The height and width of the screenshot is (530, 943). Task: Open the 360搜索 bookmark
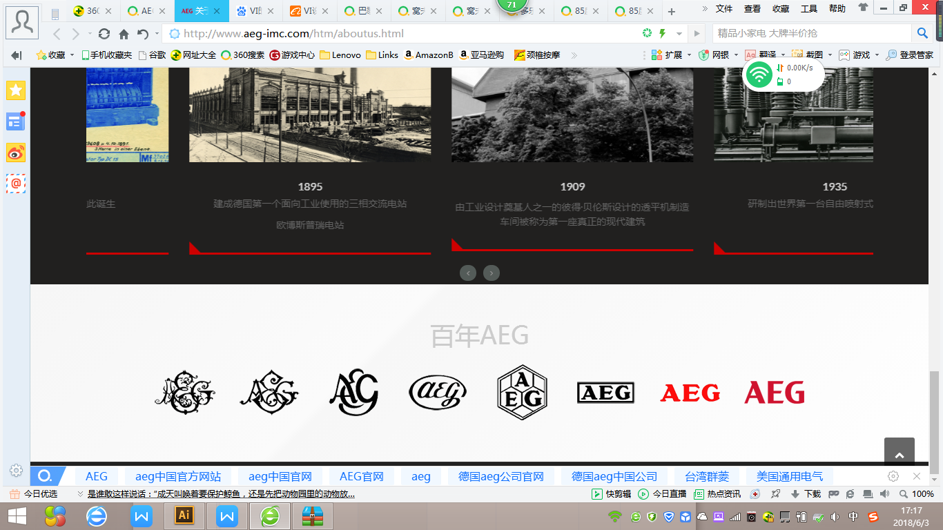(x=242, y=55)
